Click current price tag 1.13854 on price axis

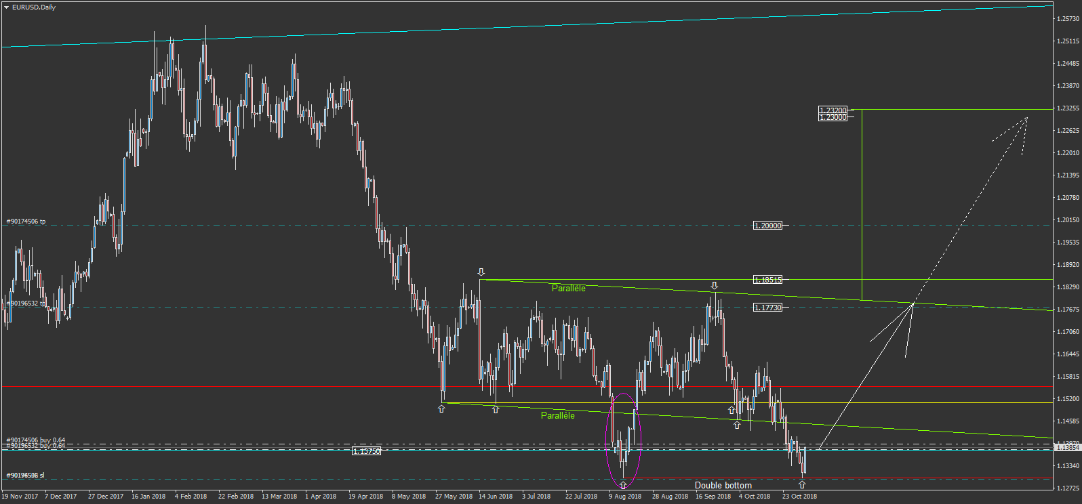tap(1067, 448)
